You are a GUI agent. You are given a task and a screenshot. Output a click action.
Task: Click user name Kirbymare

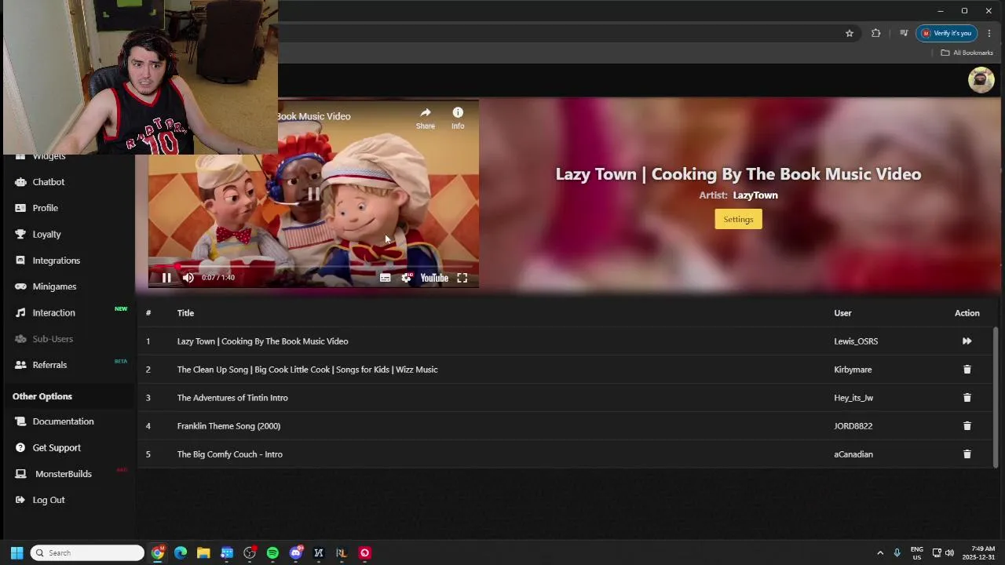point(853,370)
